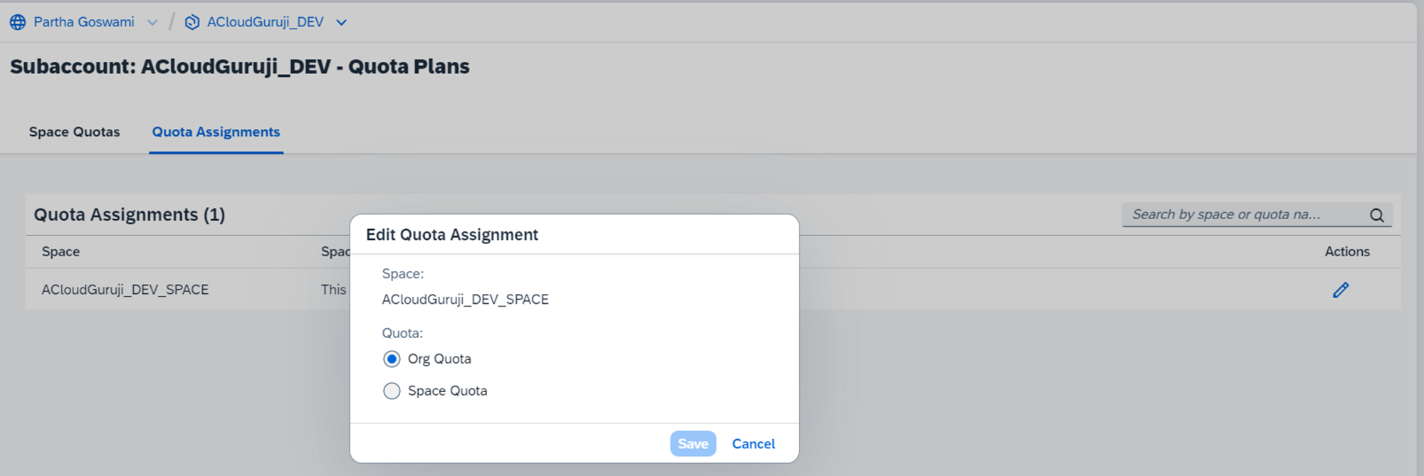Go to the Partha Goswami global account link
This screenshot has width=1424, height=476.
[83, 22]
